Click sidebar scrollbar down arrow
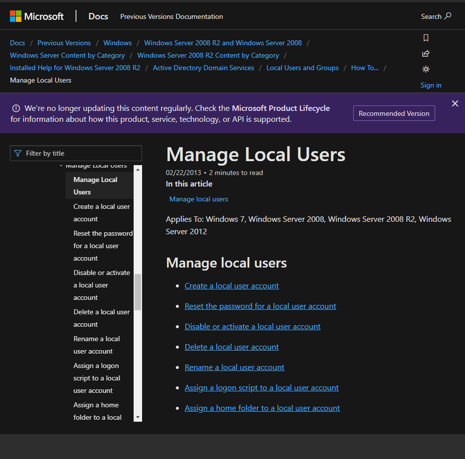465x459 pixels. tap(138, 417)
